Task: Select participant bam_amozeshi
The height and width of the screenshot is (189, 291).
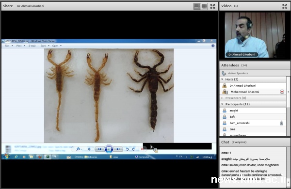Action: coord(253,123)
